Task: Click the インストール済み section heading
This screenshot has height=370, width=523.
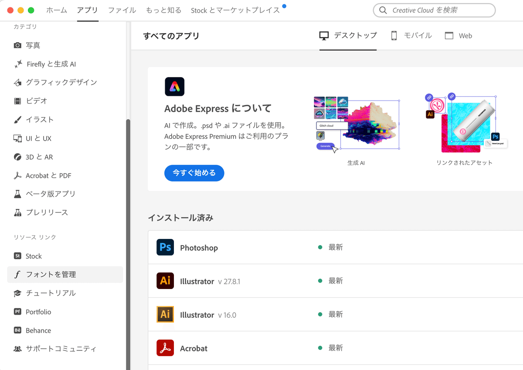Action: click(x=180, y=218)
